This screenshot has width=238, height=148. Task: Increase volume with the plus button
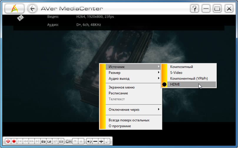point(101,141)
